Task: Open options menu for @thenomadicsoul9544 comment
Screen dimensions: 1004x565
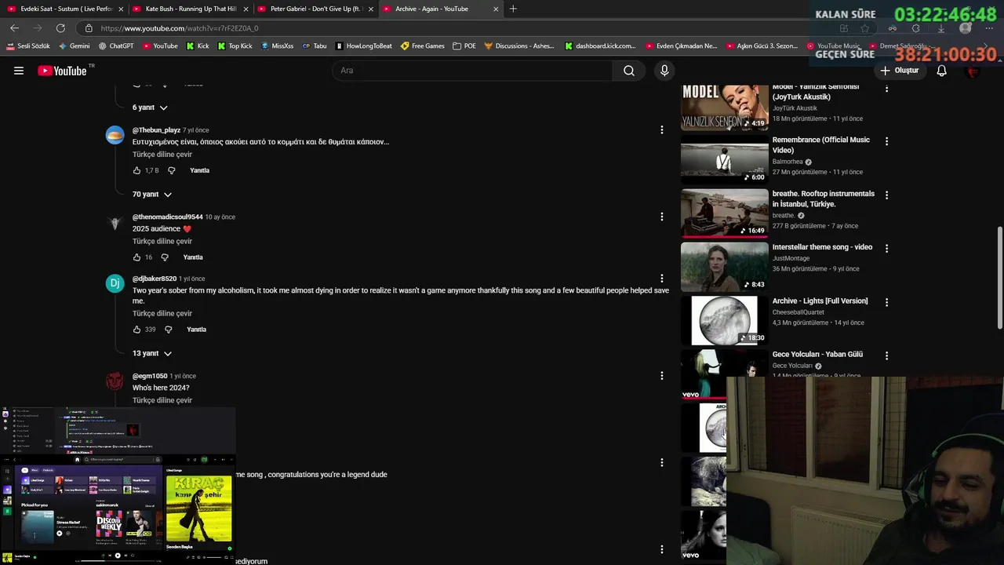Action: (x=662, y=217)
